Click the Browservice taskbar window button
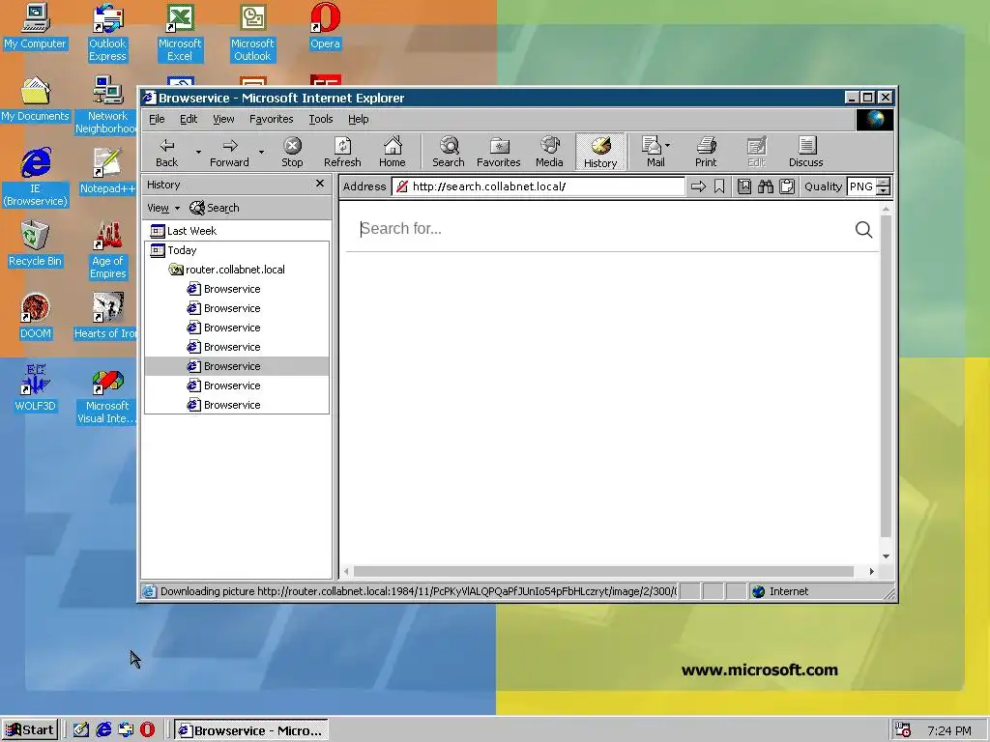The width and height of the screenshot is (990, 742). click(250, 730)
